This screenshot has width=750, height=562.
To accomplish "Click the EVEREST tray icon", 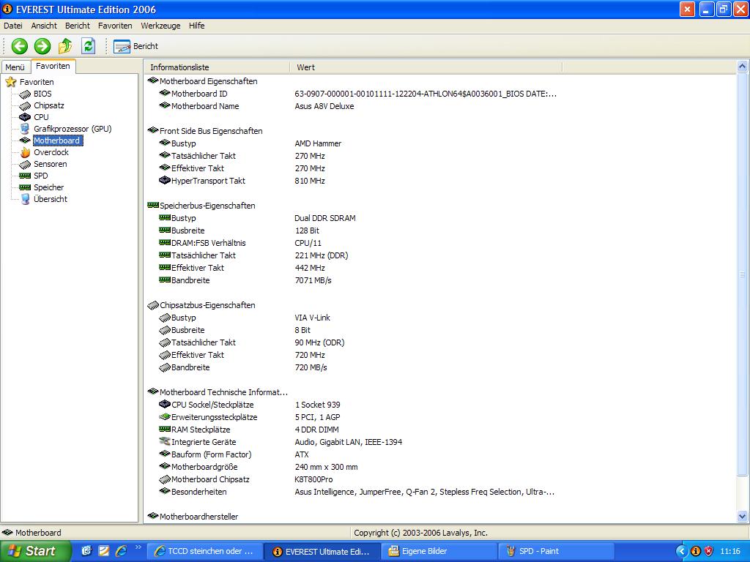I will point(696,552).
